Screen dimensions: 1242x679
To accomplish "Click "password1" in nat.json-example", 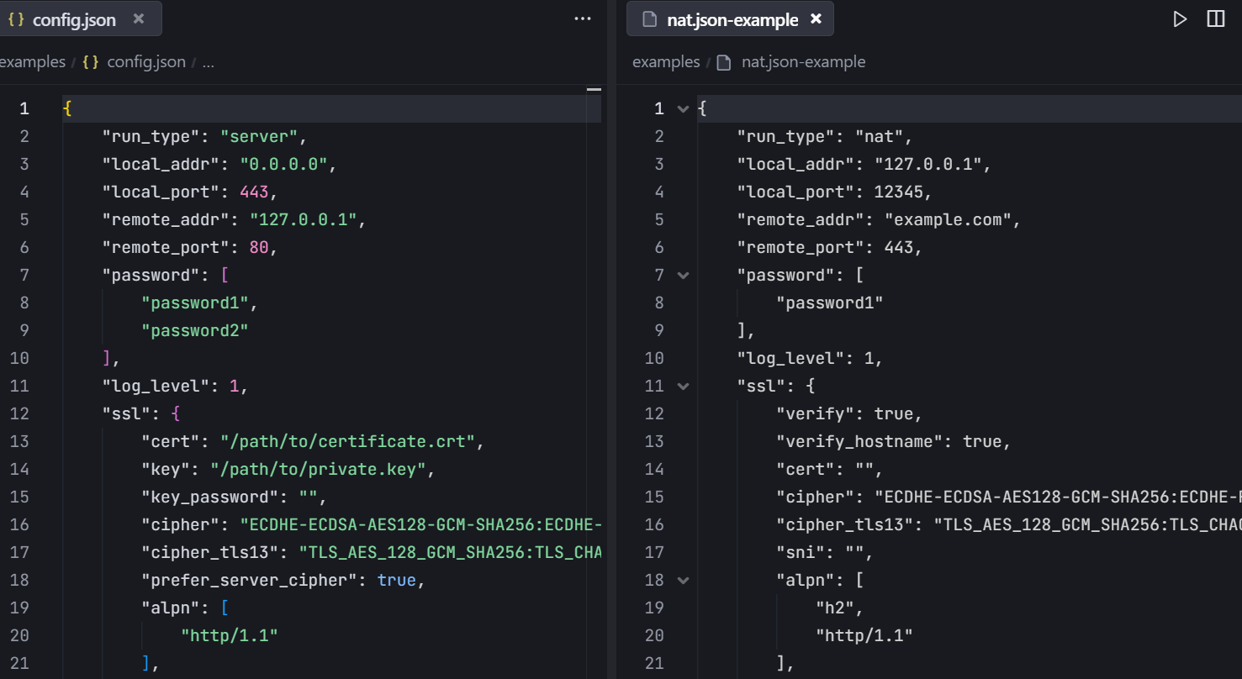I will point(830,303).
